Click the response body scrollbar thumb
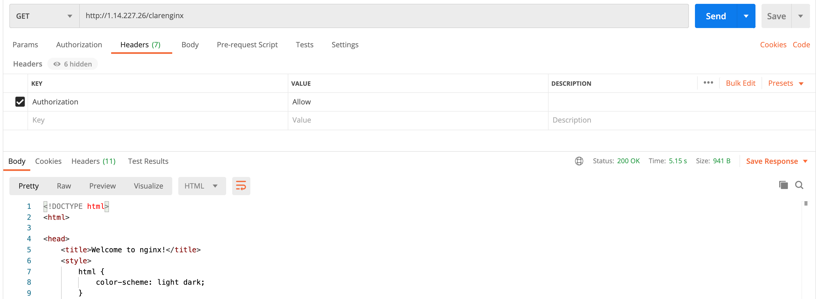This screenshot has height=299, width=816. coord(806,203)
